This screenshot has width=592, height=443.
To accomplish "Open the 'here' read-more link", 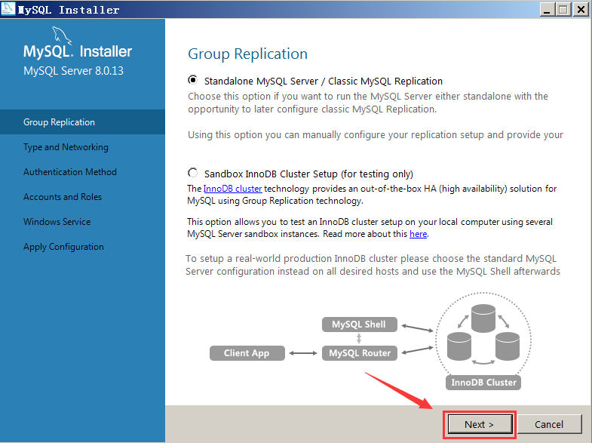I will point(419,234).
